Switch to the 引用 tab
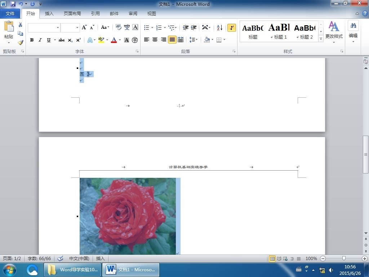369x277 pixels. tap(95, 14)
